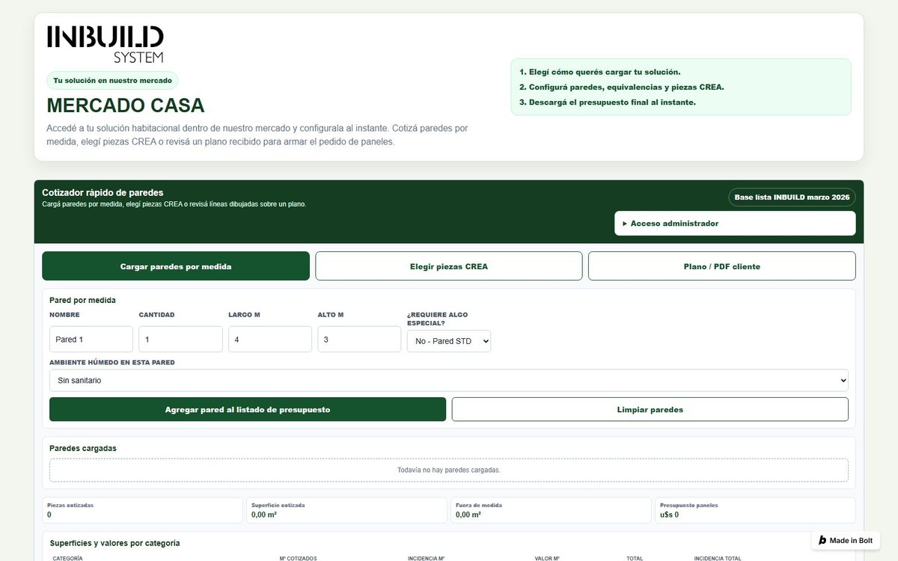898x561 pixels.
Task: Expand the Acceso administrador section
Action: 735,223
